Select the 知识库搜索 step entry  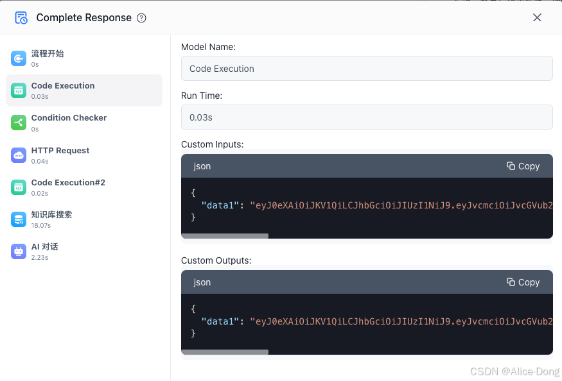[x=84, y=219]
